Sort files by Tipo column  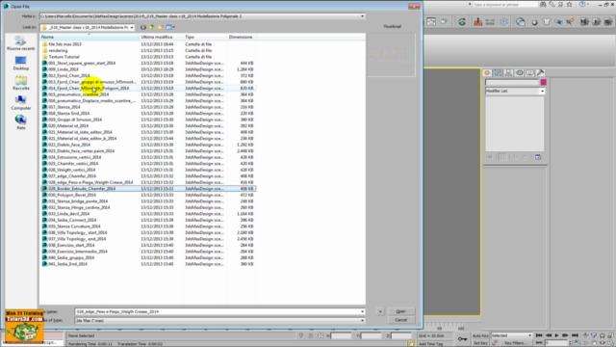205,37
